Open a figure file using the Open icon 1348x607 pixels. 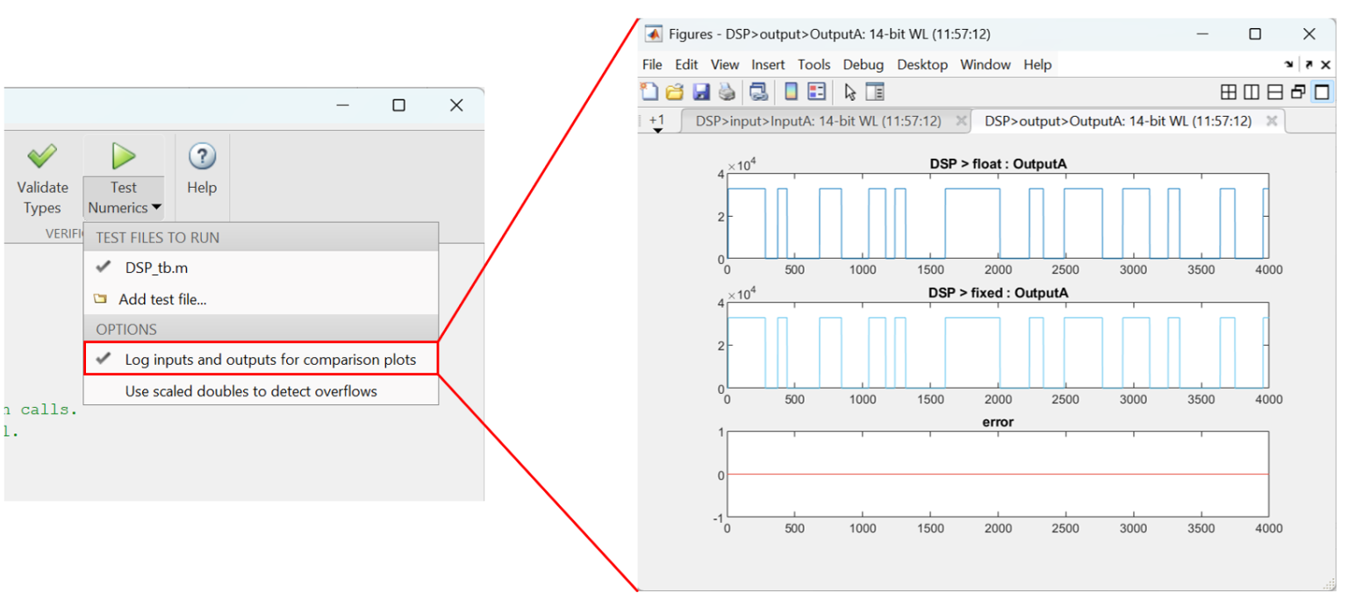point(674,91)
